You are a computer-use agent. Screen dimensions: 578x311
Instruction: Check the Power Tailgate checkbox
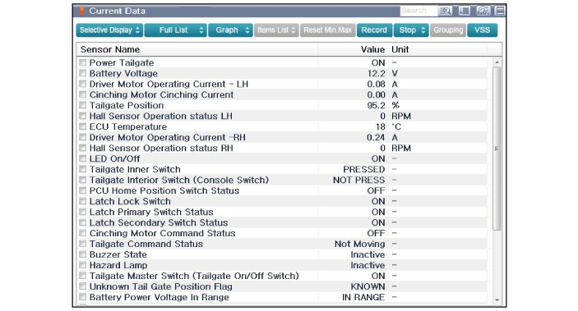pyautogui.click(x=82, y=62)
